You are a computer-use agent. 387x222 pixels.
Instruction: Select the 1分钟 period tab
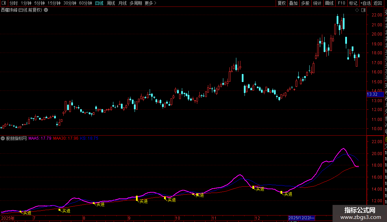(x=26, y=3)
